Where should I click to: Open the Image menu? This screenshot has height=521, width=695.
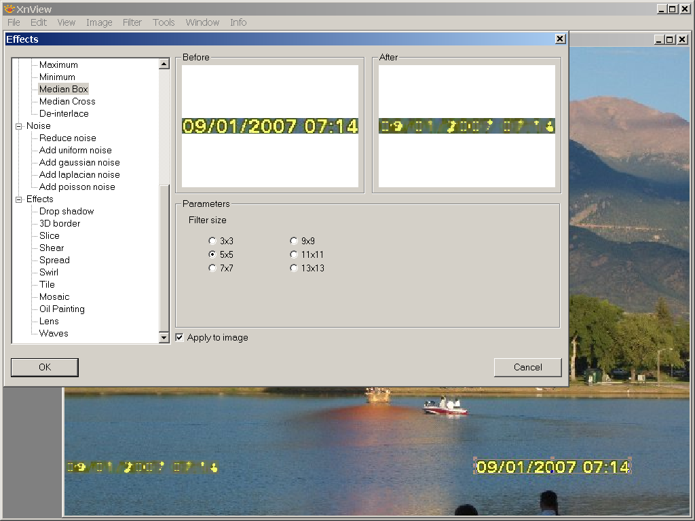point(99,22)
